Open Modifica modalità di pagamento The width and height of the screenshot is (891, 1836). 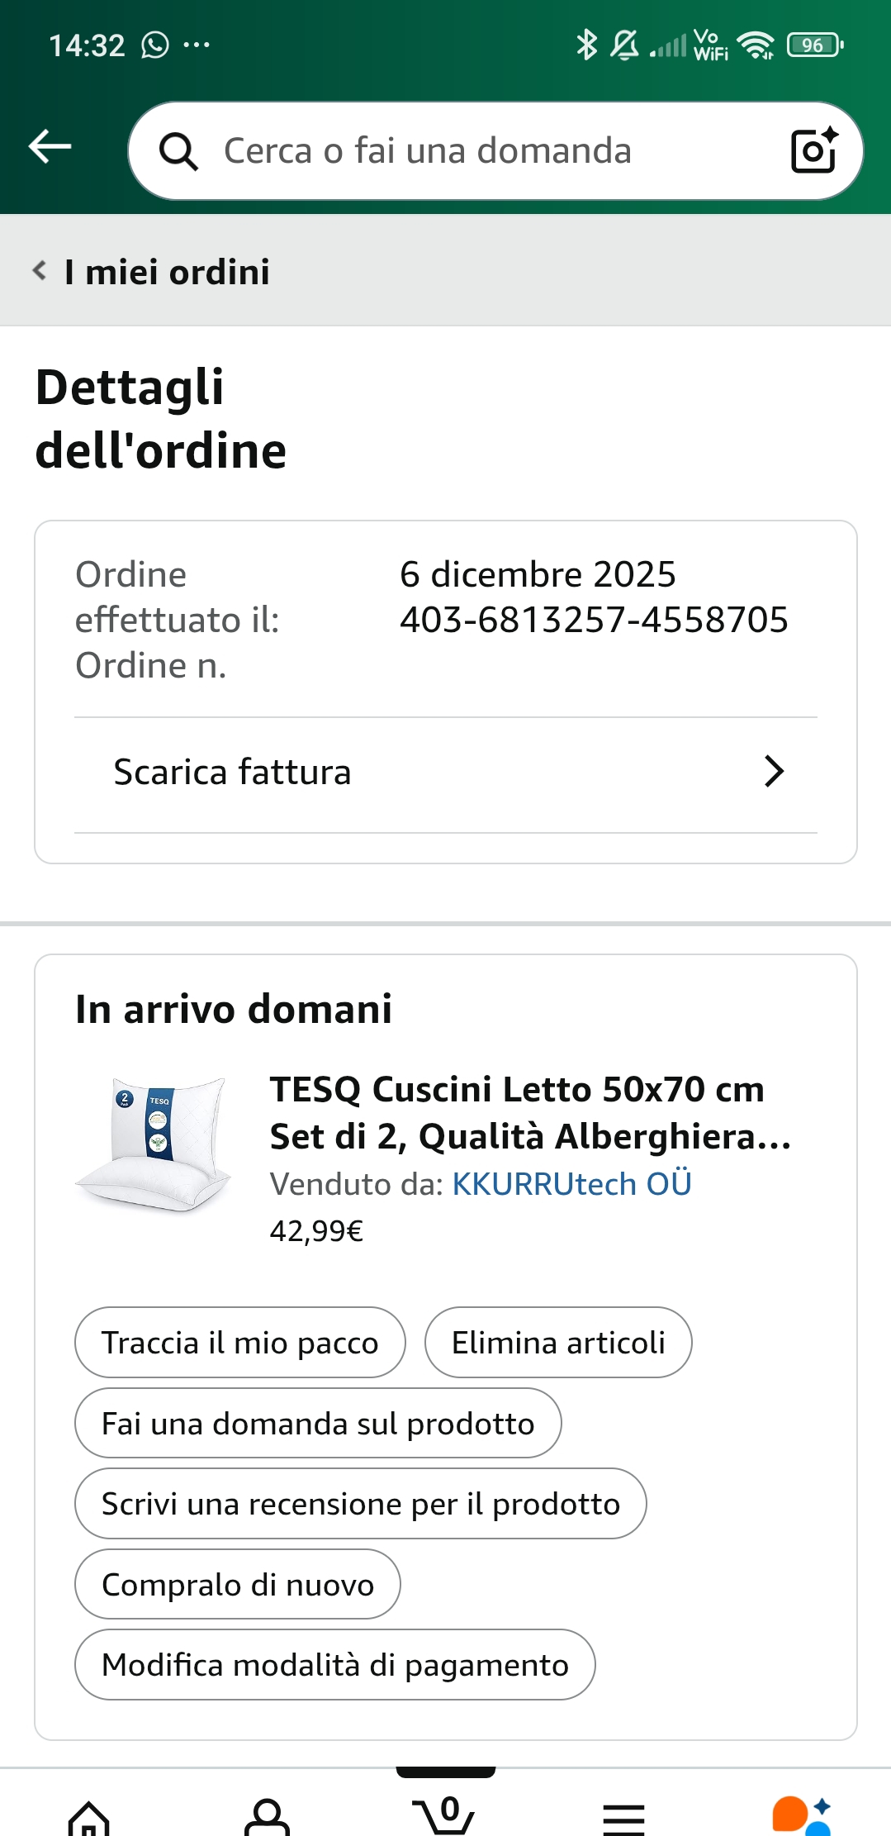click(334, 1665)
